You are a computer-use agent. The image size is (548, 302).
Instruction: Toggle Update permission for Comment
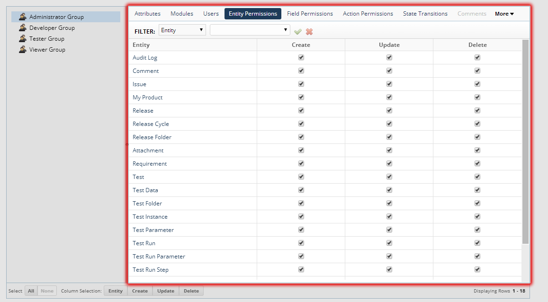pyautogui.click(x=389, y=71)
